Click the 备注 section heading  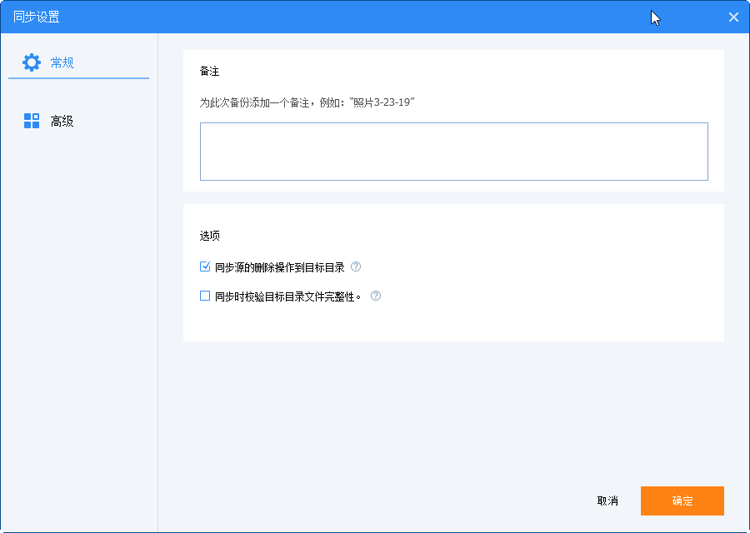click(209, 72)
